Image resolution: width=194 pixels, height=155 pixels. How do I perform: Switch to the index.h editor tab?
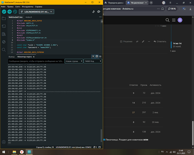pos(29,17)
